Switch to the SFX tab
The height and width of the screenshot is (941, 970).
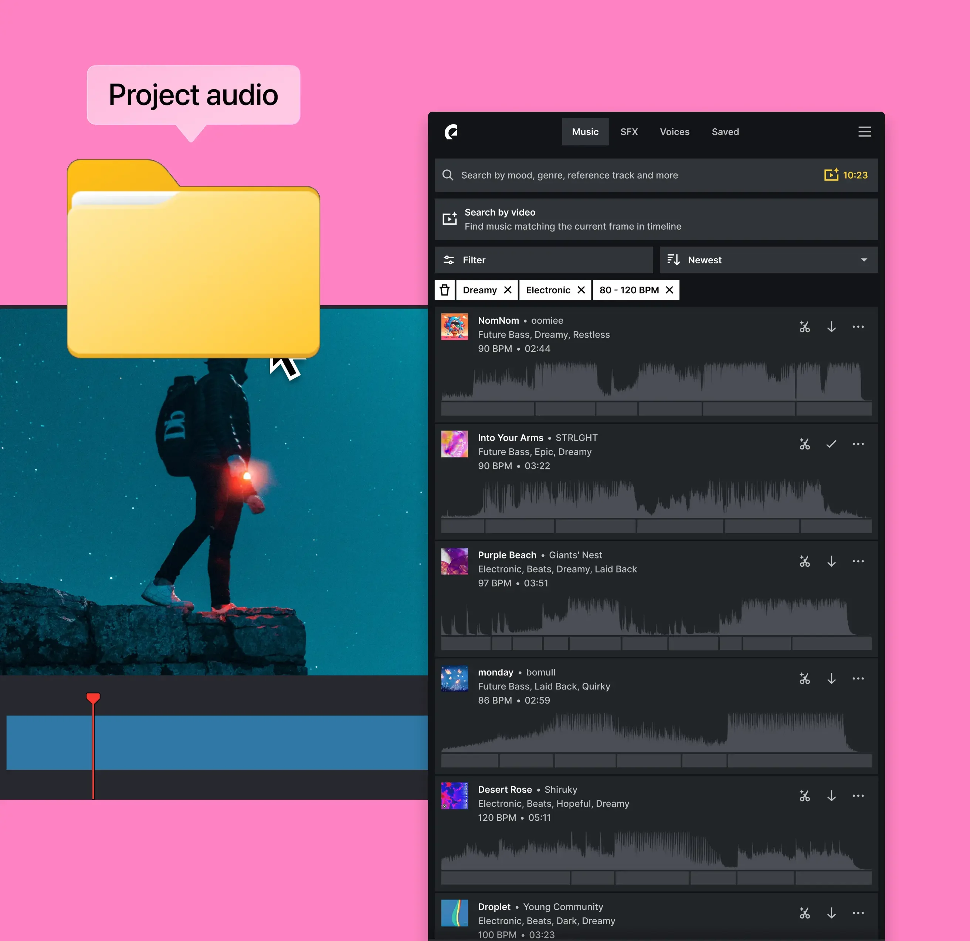pos(629,132)
